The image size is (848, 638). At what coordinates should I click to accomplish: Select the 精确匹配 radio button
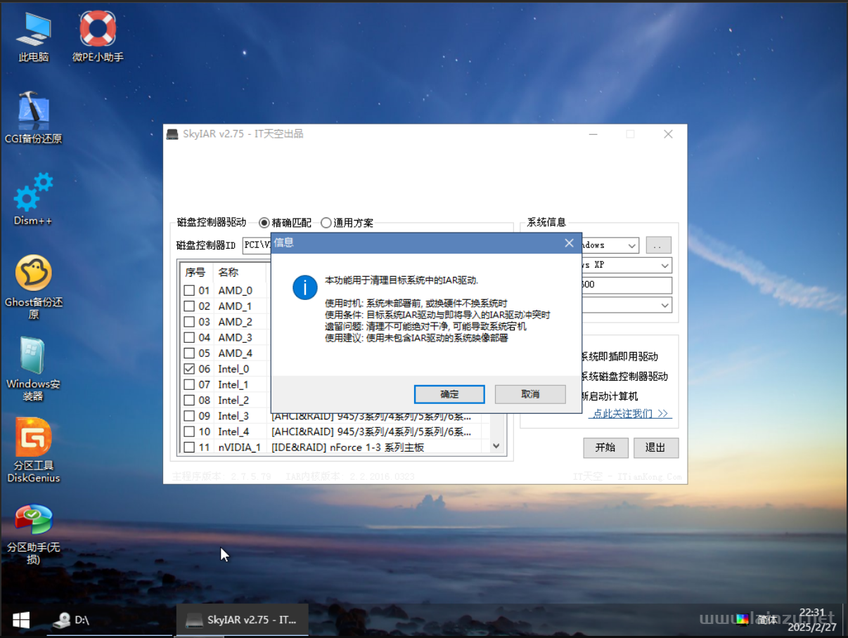click(285, 223)
